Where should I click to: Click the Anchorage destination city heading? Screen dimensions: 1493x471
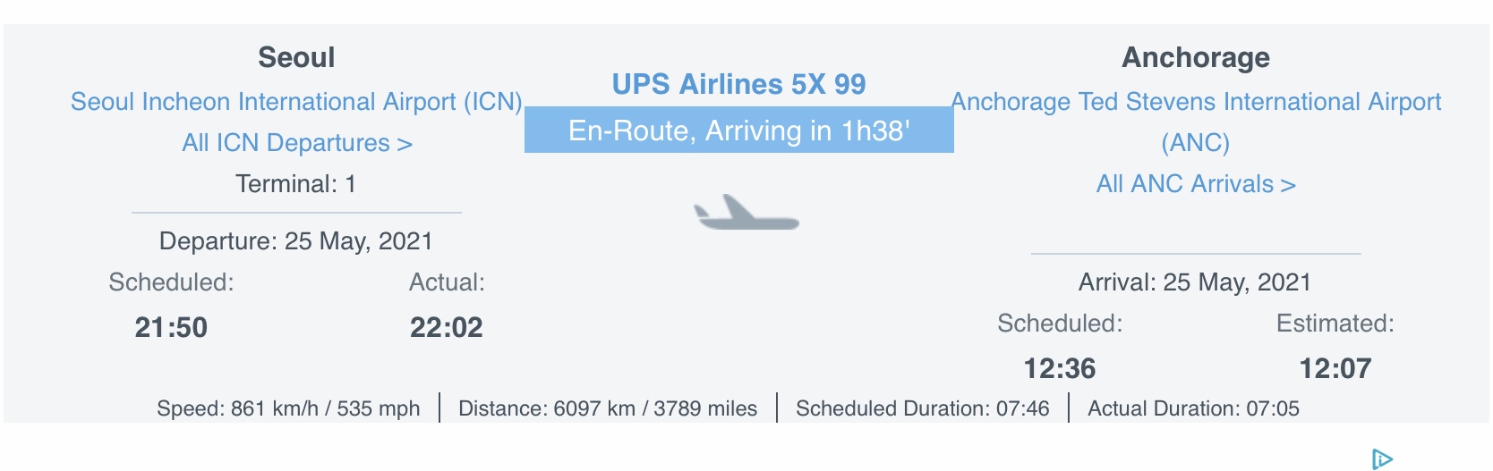(x=1196, y=57)
